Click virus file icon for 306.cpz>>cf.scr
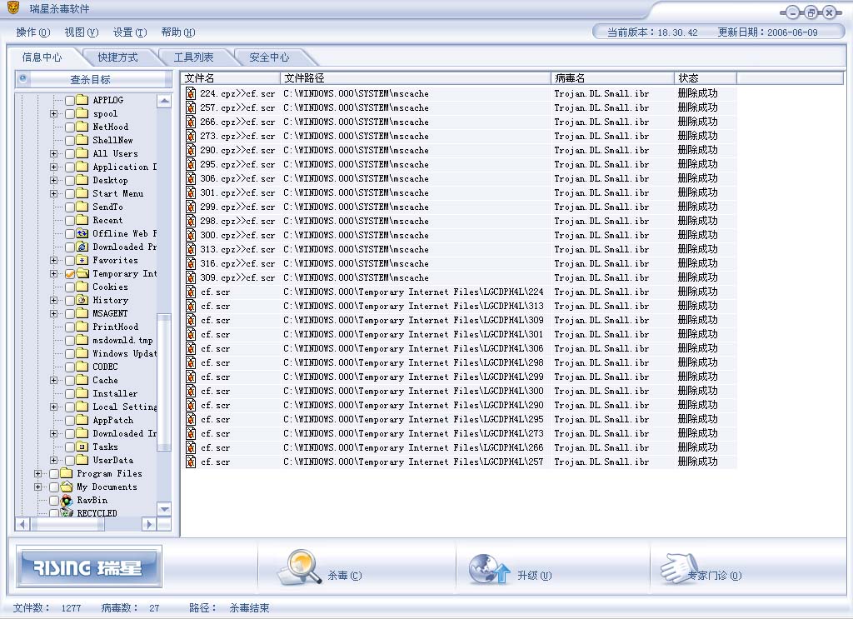 (191, 178)
